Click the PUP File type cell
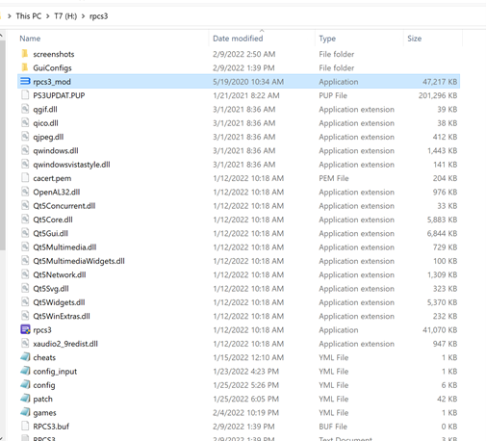This screenshot has width=486, height=441. 333,95
